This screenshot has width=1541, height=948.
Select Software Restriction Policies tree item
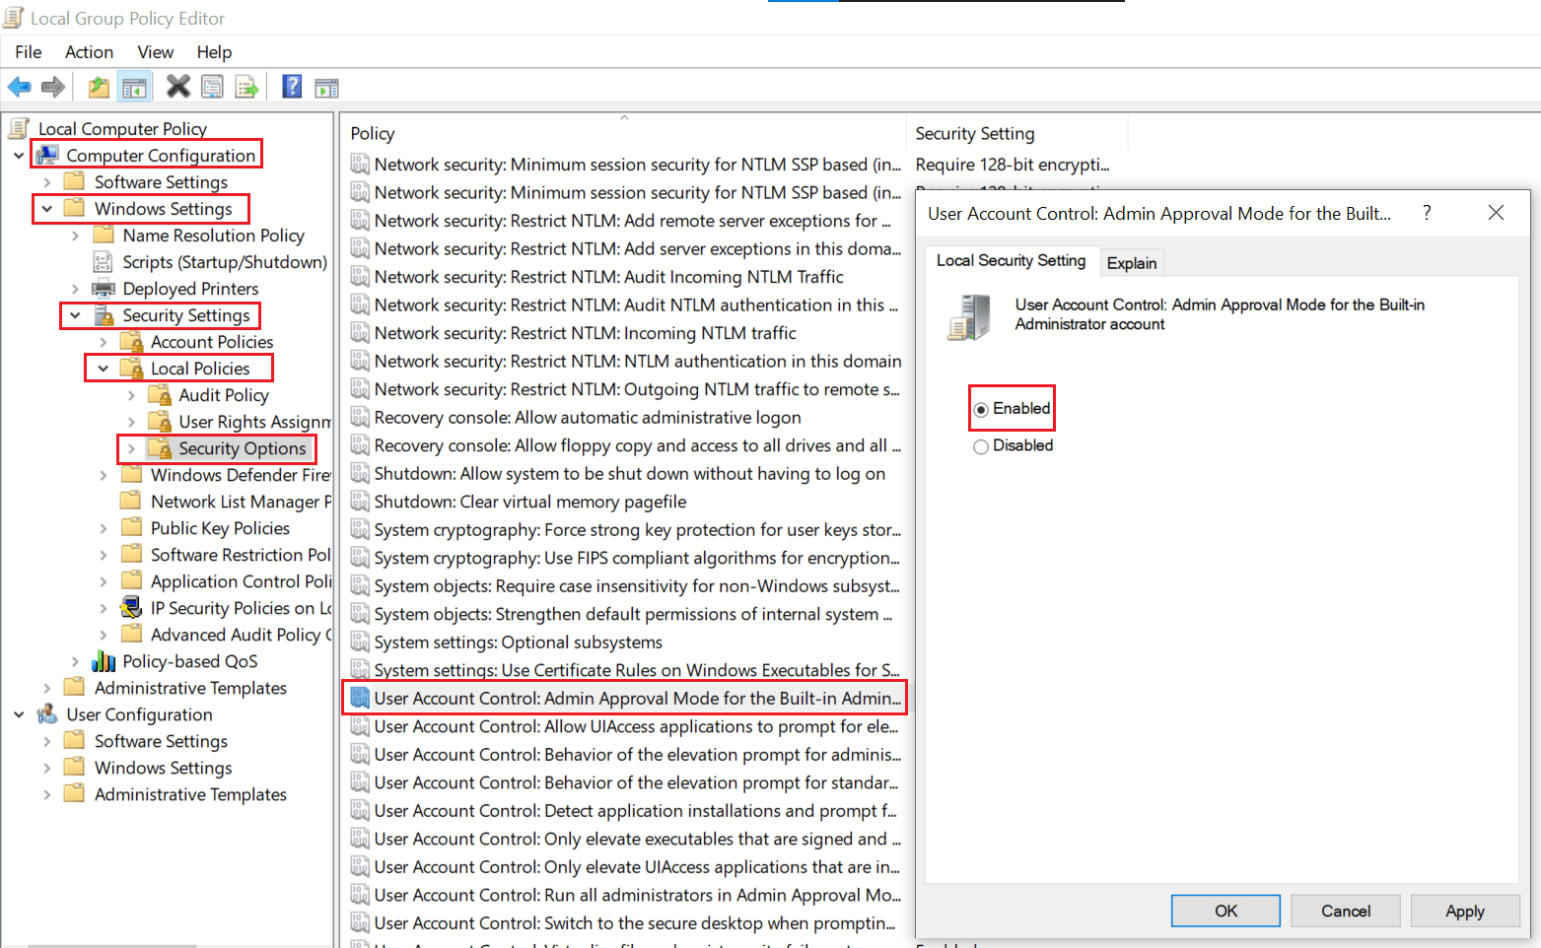pyautogui.click(x=241, y=555)
